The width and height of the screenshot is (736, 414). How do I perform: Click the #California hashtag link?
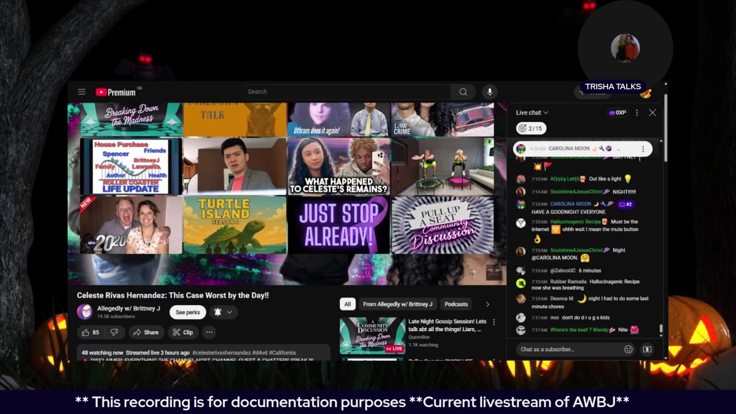[282, 352]
